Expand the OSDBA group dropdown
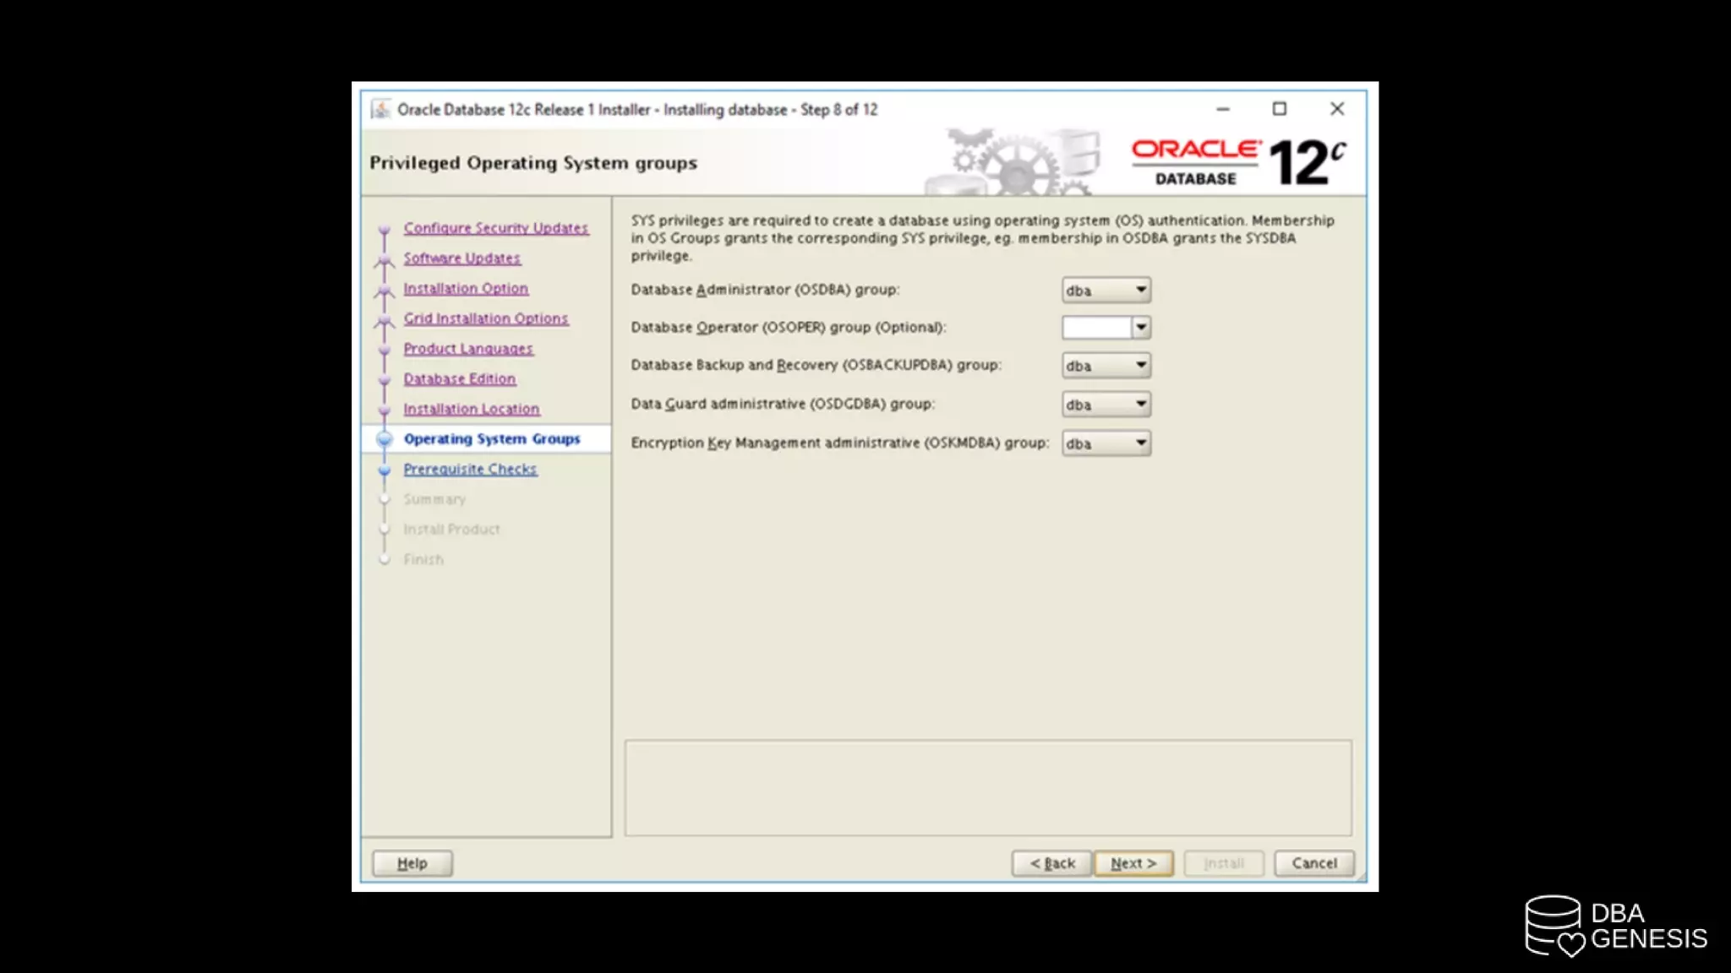The image size is (1731, 973). [1140, 290]
